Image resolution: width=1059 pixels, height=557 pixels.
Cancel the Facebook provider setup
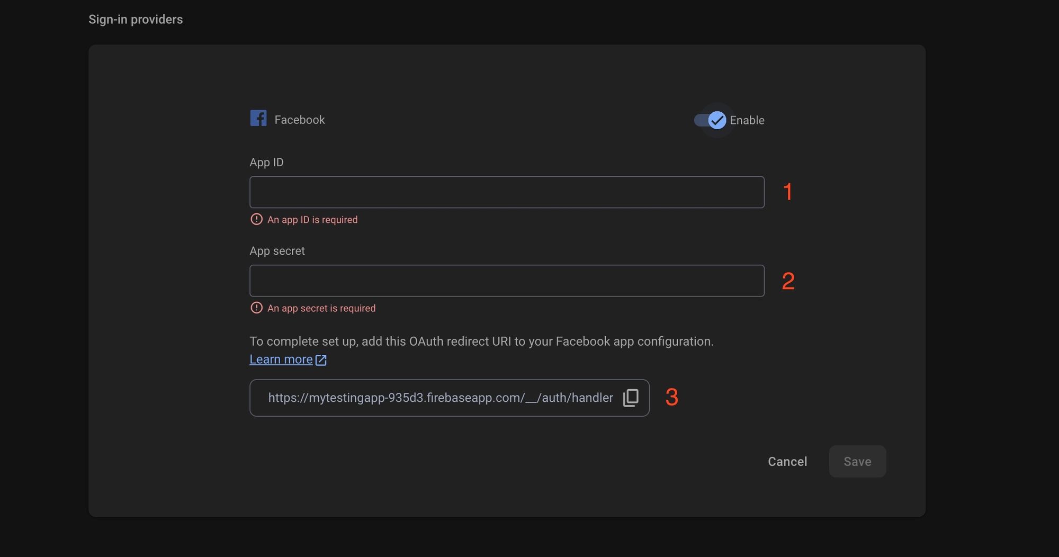[787, 462]
